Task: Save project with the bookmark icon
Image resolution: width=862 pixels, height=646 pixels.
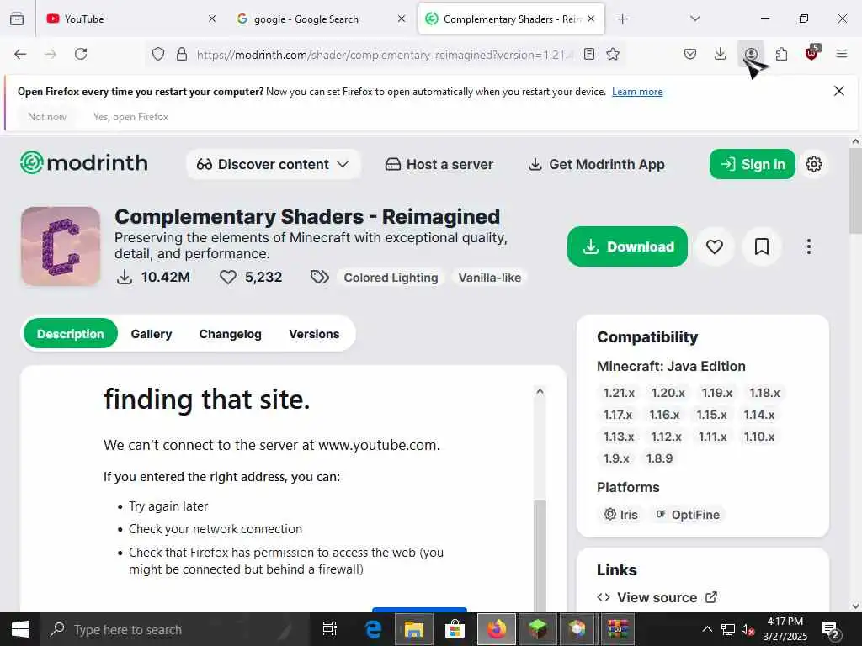Action: pyautogui.click(x=762, y=246)
